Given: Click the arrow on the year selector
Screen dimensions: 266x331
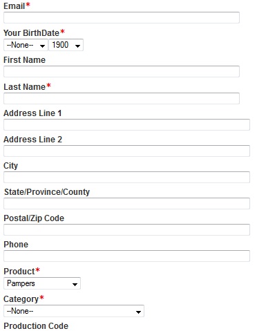Looking at the screenshot, I should click(x=77, y=46).
